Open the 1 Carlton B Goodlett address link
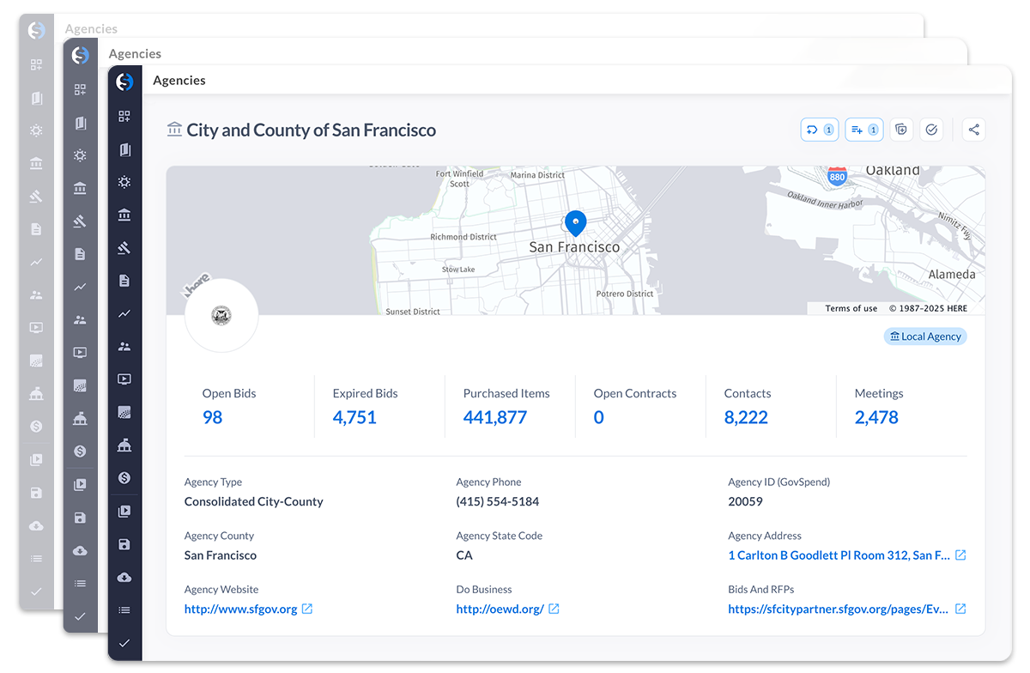This screenshot has height=673, width=1030. pyautogui.click(x=839, y=555)
